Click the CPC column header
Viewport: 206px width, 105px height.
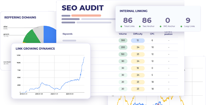(152, 34)
